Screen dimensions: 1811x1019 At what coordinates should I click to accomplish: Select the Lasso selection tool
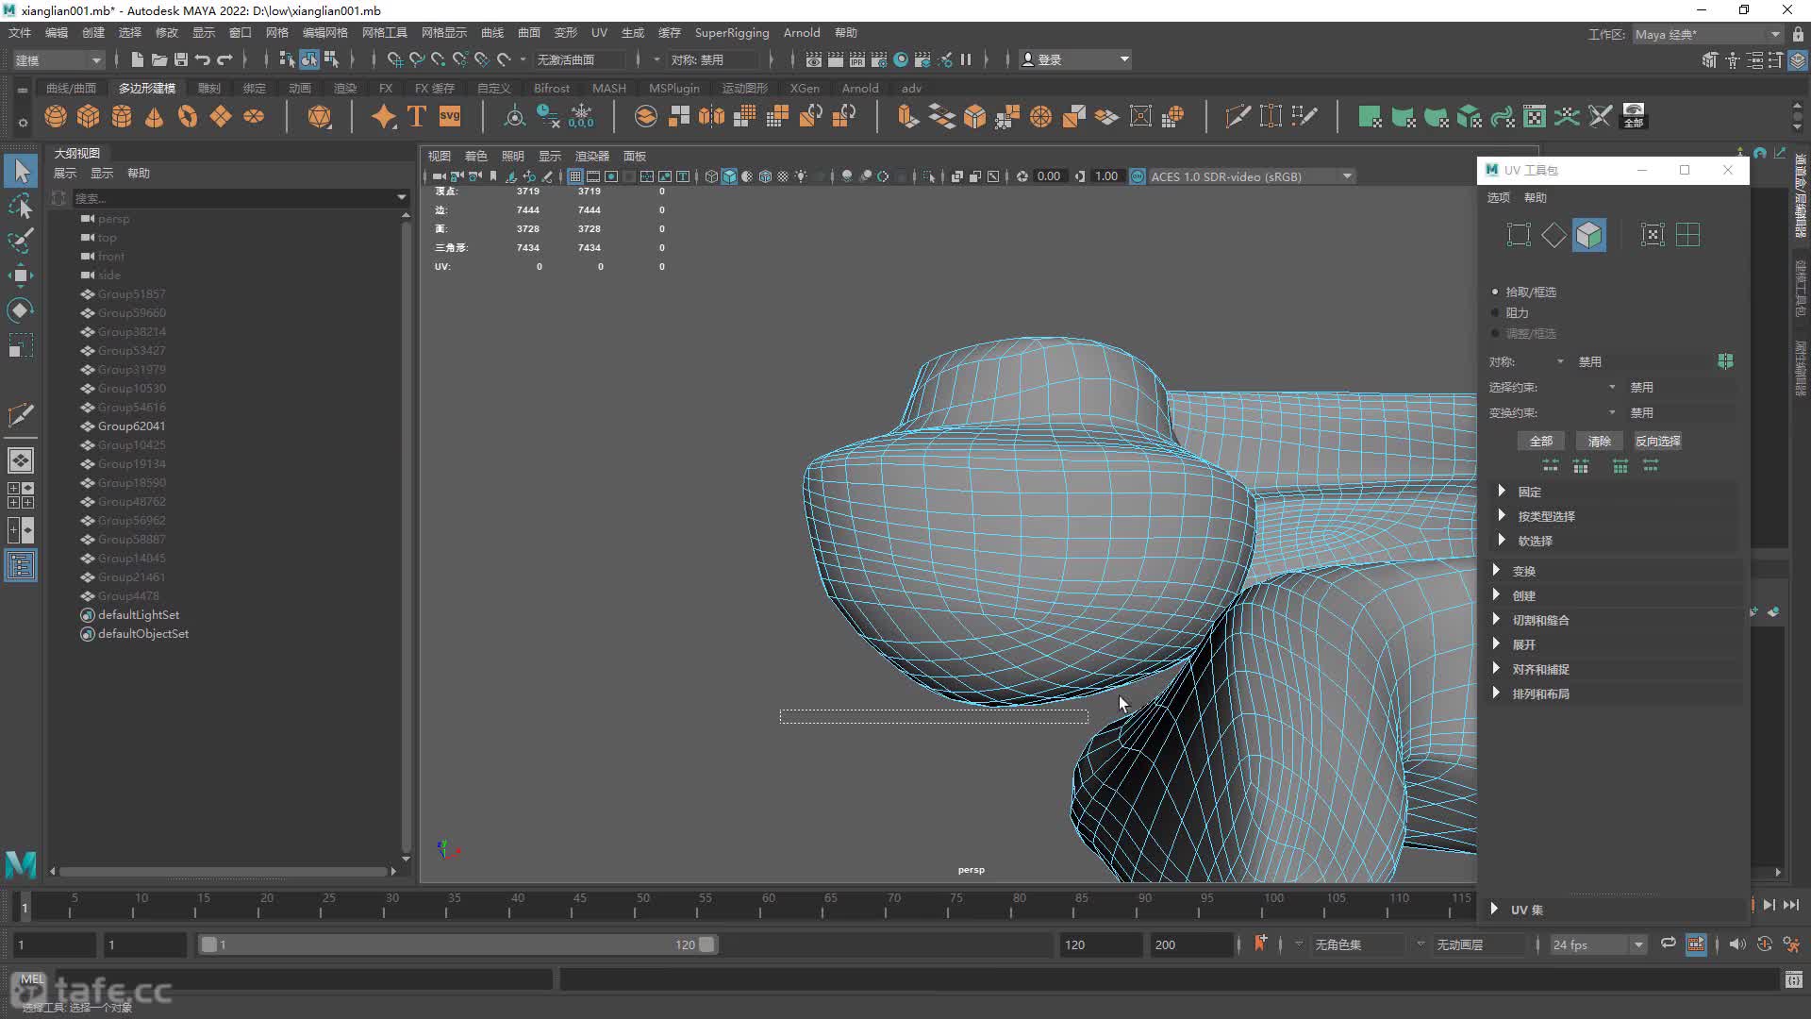tap(20, 206)
